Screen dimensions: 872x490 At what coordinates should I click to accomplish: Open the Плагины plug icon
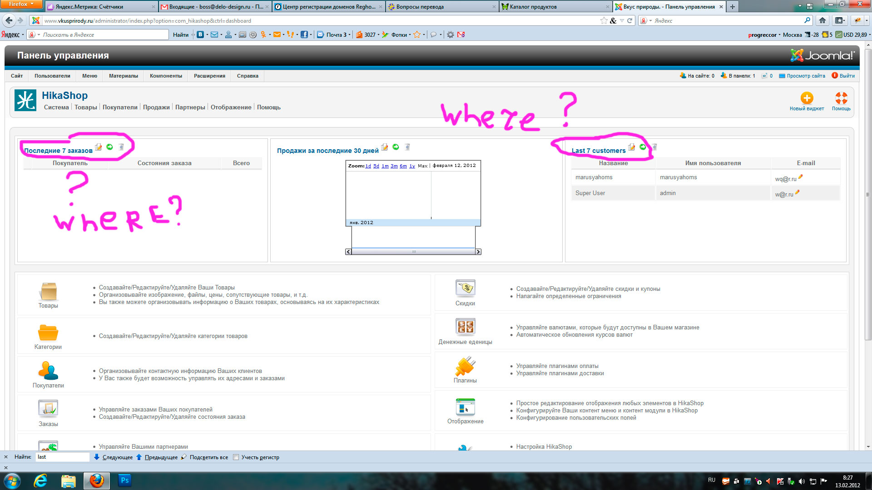click(x=465, y=366)
